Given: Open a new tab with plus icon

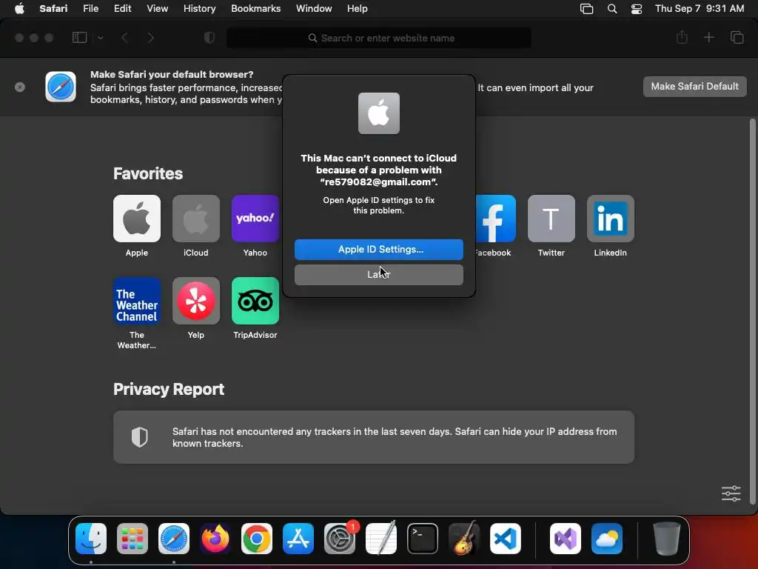Looking at the screenshot, I should pos(708,37).
